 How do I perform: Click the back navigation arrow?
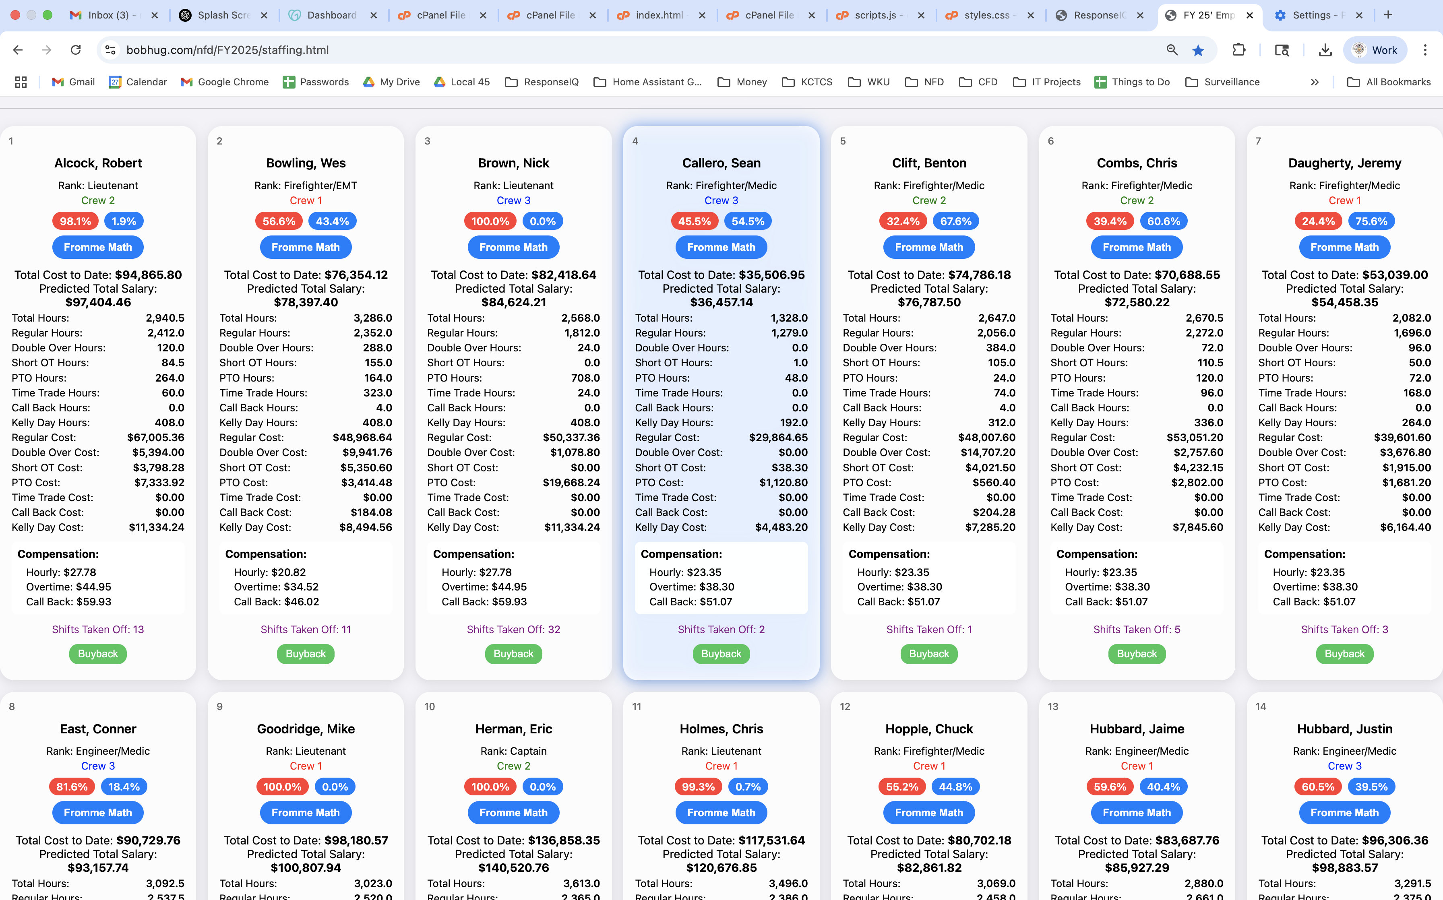[18, 50]
